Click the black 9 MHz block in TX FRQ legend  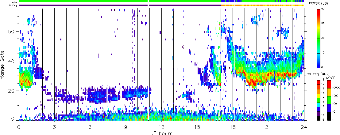click(319, 118)
